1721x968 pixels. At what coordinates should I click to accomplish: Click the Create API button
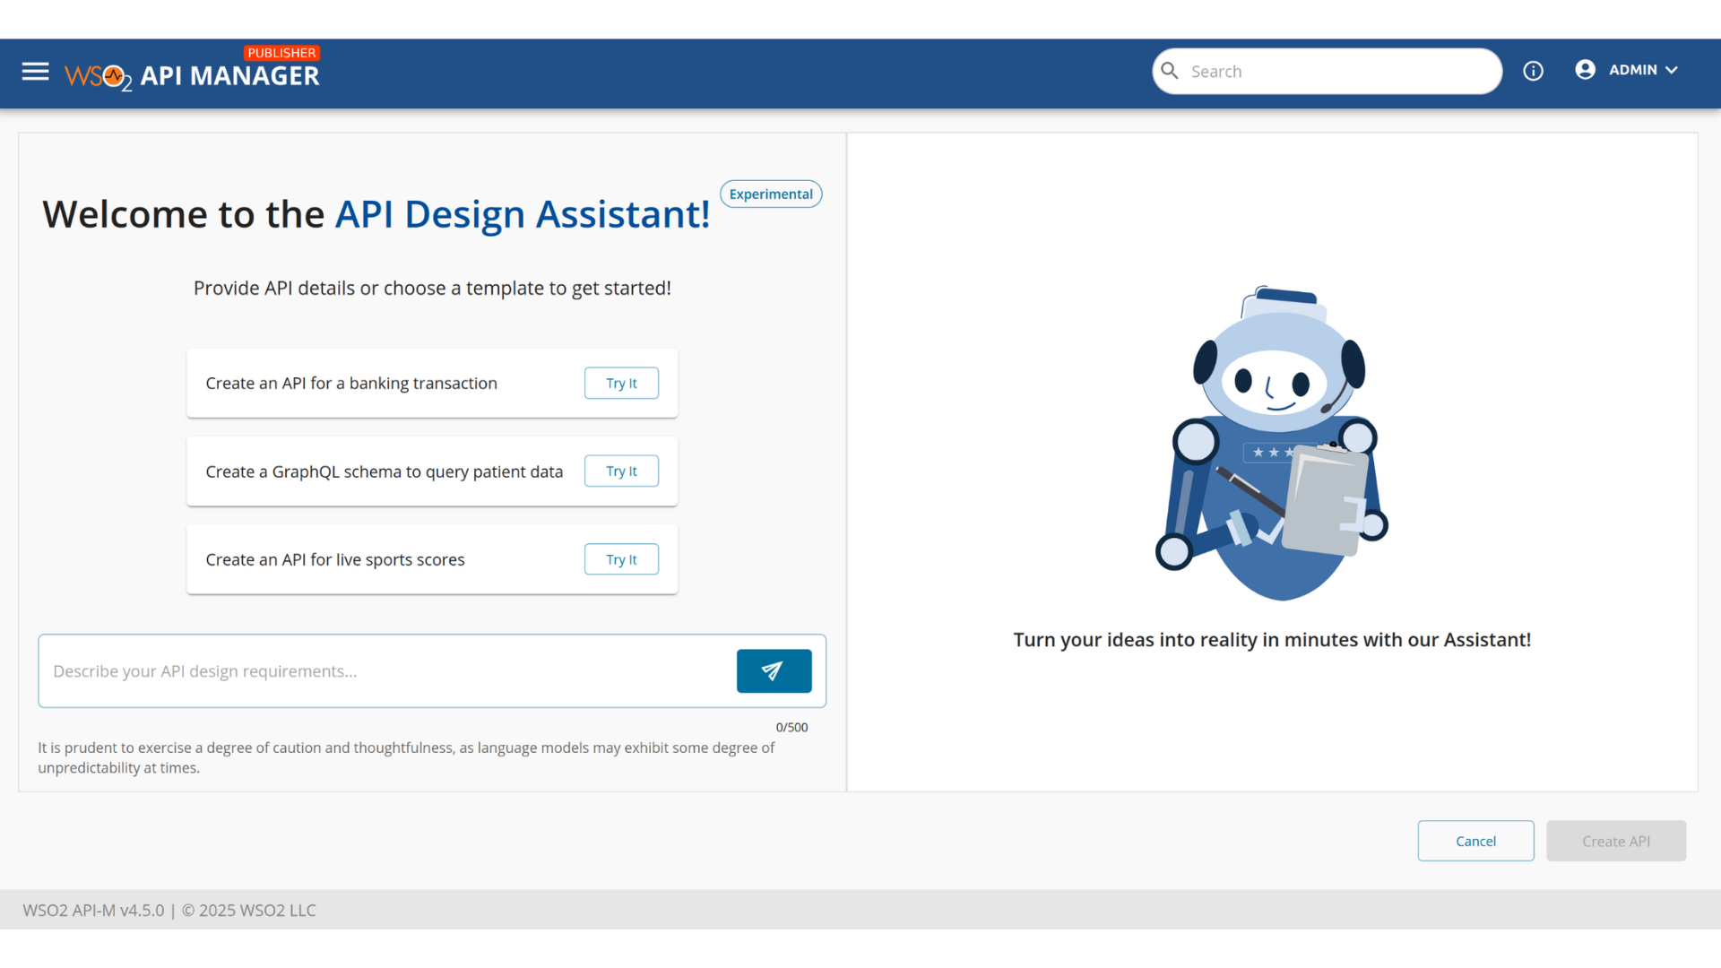pyautogui.click(x=1615, y=841)
